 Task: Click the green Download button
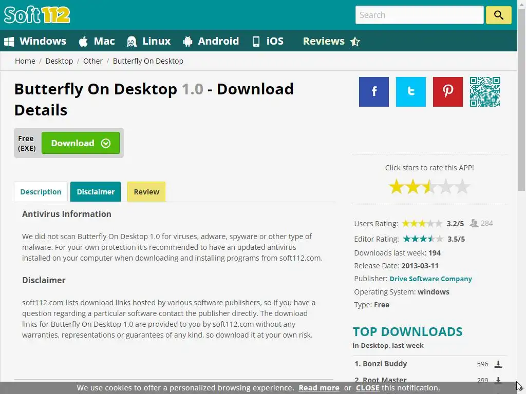[x=81, y=143]
